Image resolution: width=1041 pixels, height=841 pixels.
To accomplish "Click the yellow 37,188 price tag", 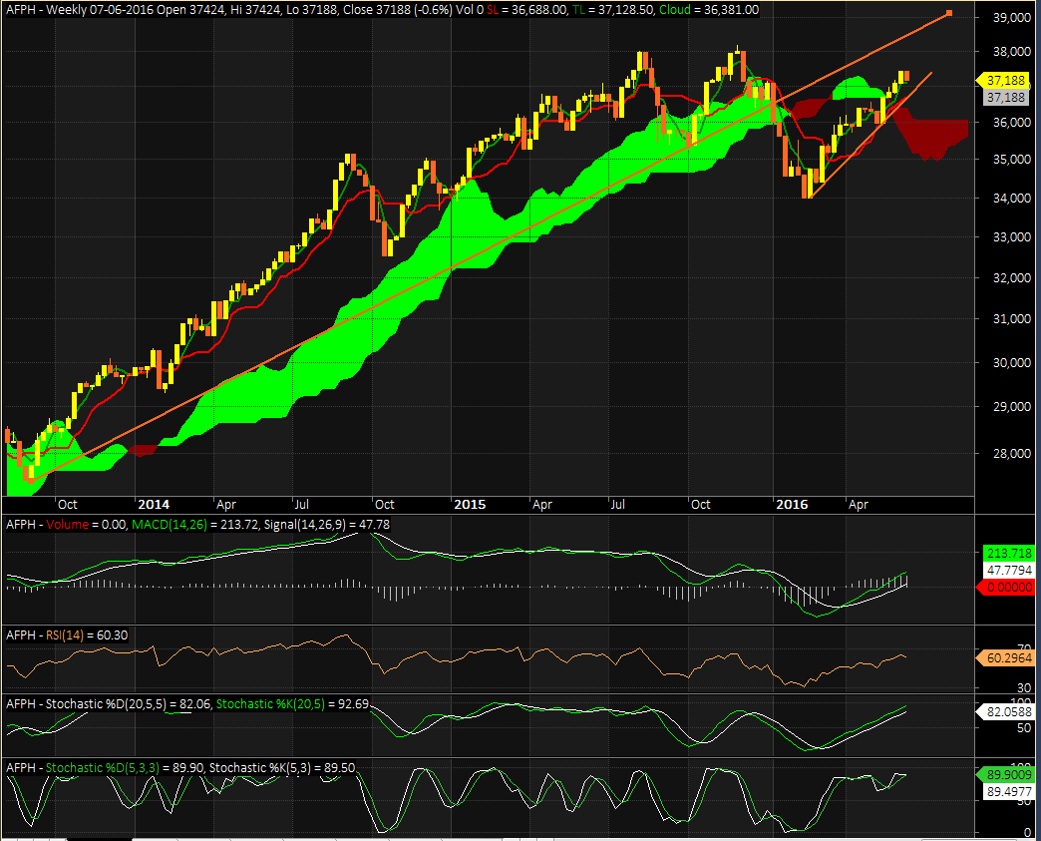I will coord(1003,81).
